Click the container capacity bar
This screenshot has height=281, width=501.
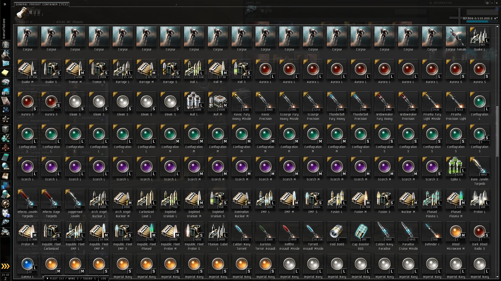[482, 22]
